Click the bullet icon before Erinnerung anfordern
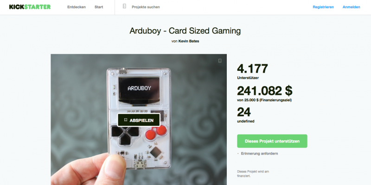Viewport: 371px width, 185px height. 238,154
